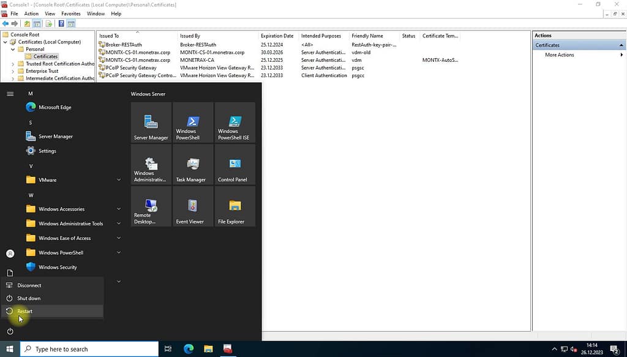This screenshot has height=357, width=627.
Task: Collapse the Personal tree node
Action: coord(13,49)
